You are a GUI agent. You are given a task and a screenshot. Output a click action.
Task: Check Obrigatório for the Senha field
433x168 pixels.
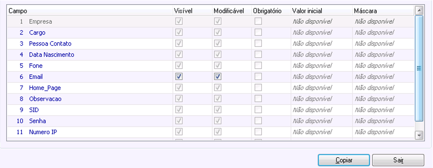(x=258, y=121)
